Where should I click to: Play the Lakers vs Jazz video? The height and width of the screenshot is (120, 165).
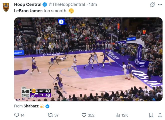click(88, 59)
